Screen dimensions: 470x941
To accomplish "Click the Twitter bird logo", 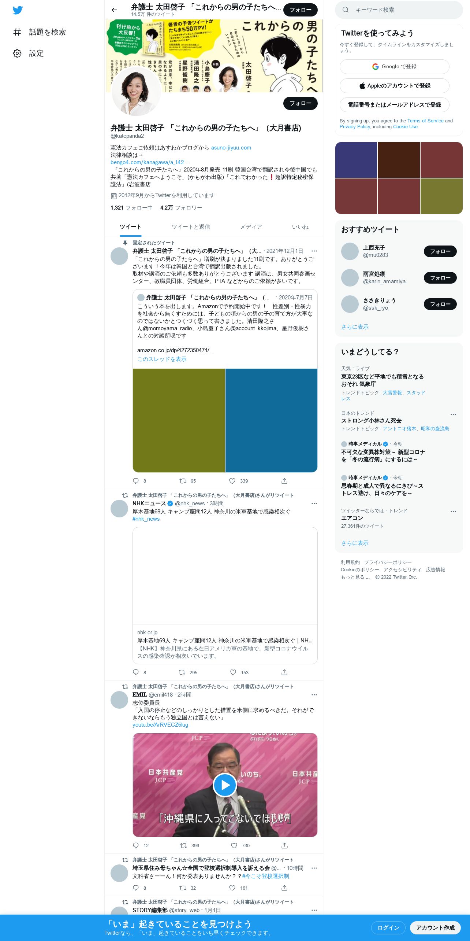I will point(18,10).
